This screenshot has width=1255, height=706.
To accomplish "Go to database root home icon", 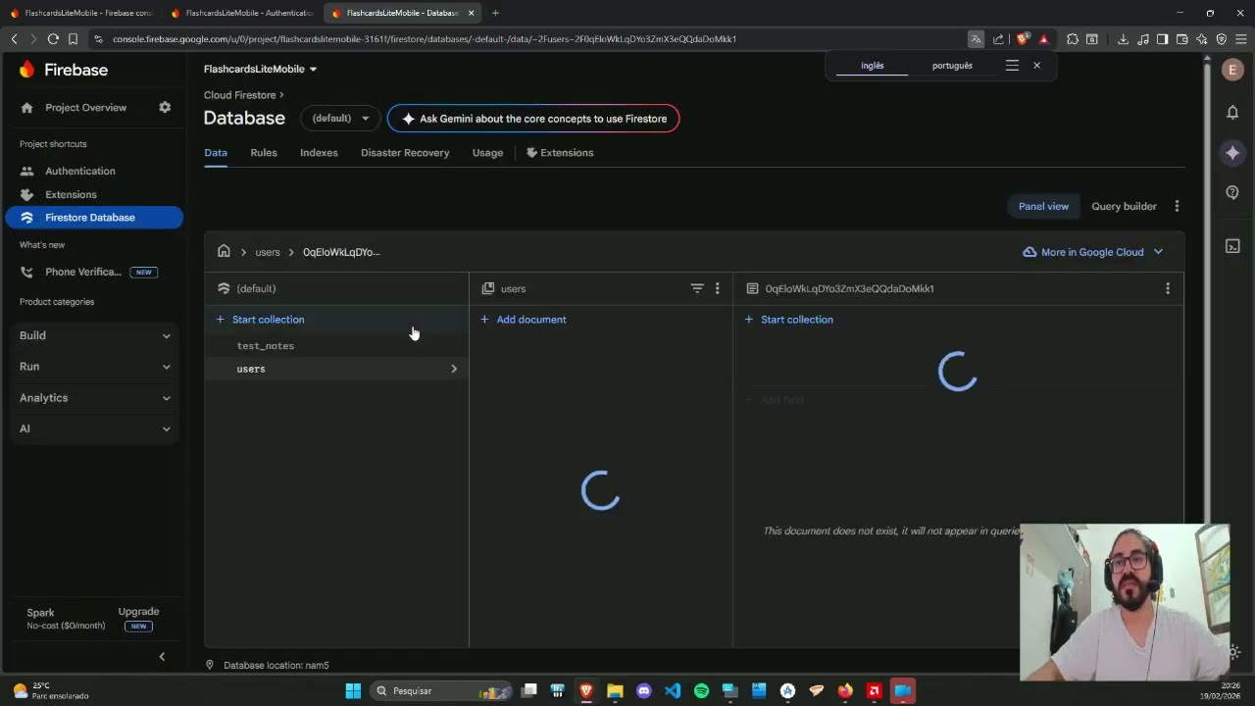I will 224,252.
